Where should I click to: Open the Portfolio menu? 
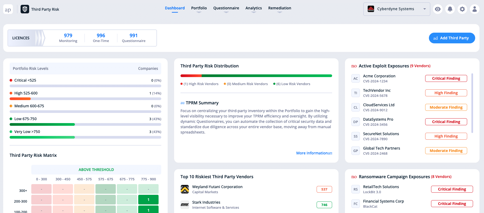click(199, 8)
